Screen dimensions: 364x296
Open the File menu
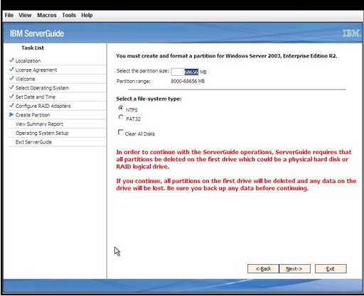coord(9,15)
